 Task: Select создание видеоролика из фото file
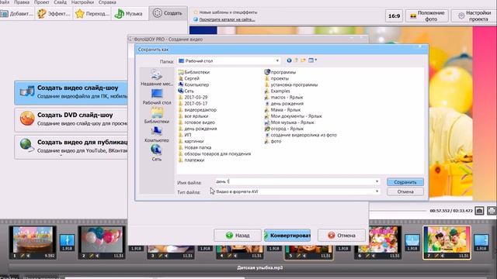(x=301, y=135)
